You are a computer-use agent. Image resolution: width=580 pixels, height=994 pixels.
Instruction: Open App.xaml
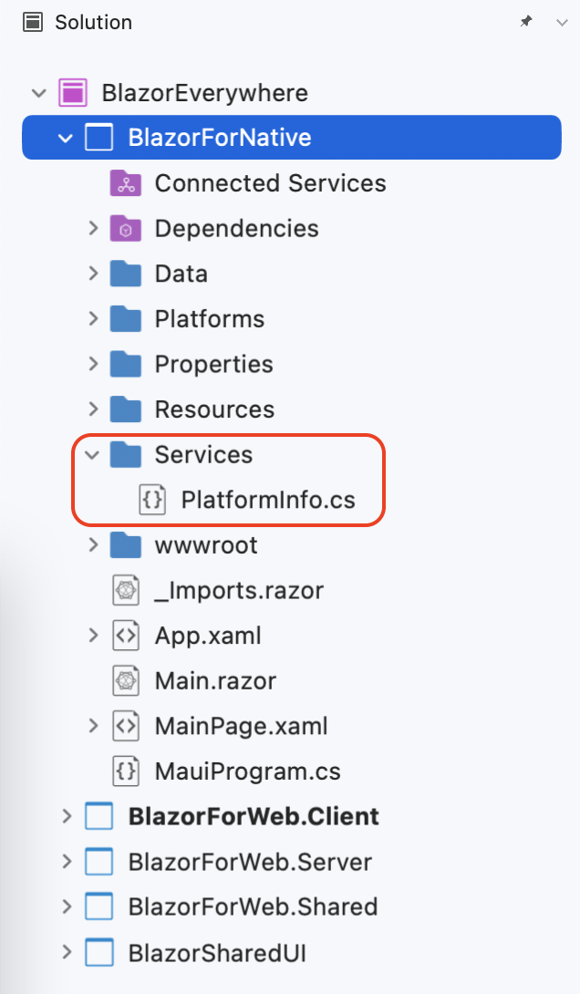tap(209, 636)
